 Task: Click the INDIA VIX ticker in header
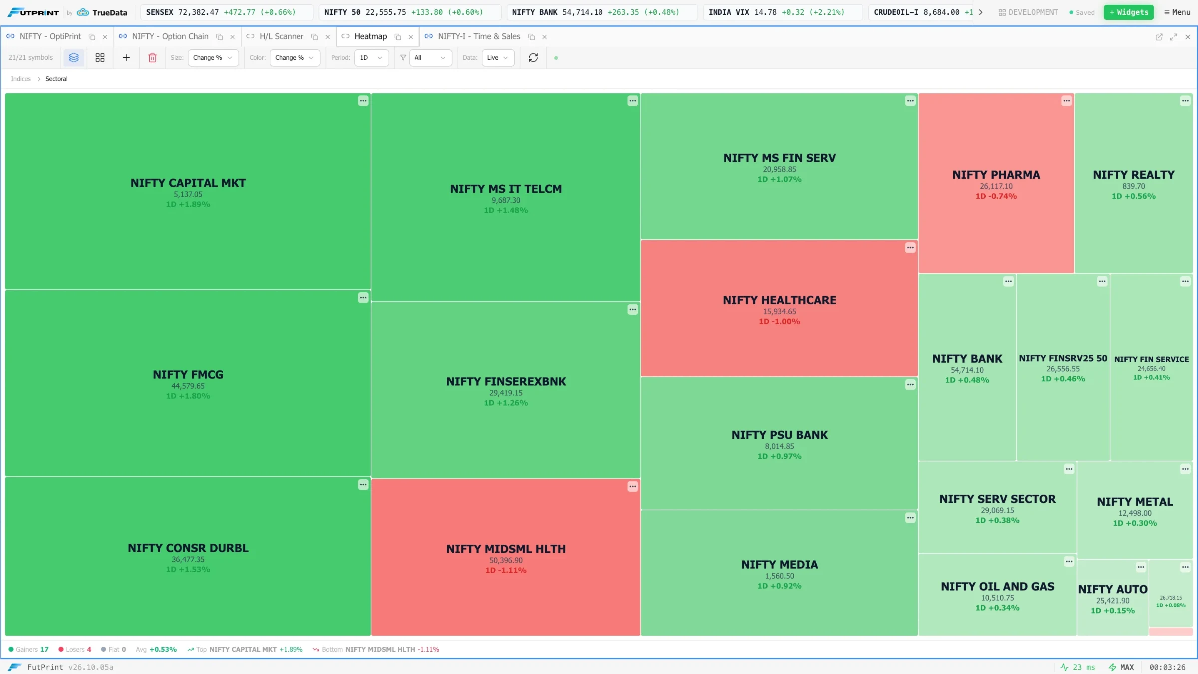(x=782, y=12)
